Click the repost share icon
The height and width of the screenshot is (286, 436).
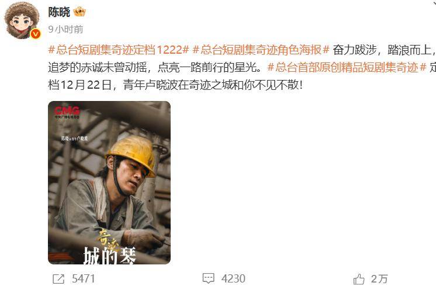point(58,279)
